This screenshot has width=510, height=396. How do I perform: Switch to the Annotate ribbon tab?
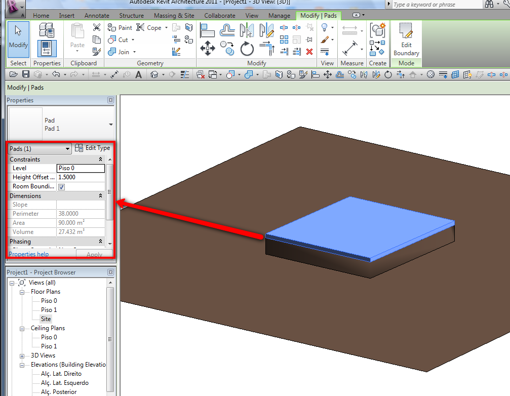(96, 16)
